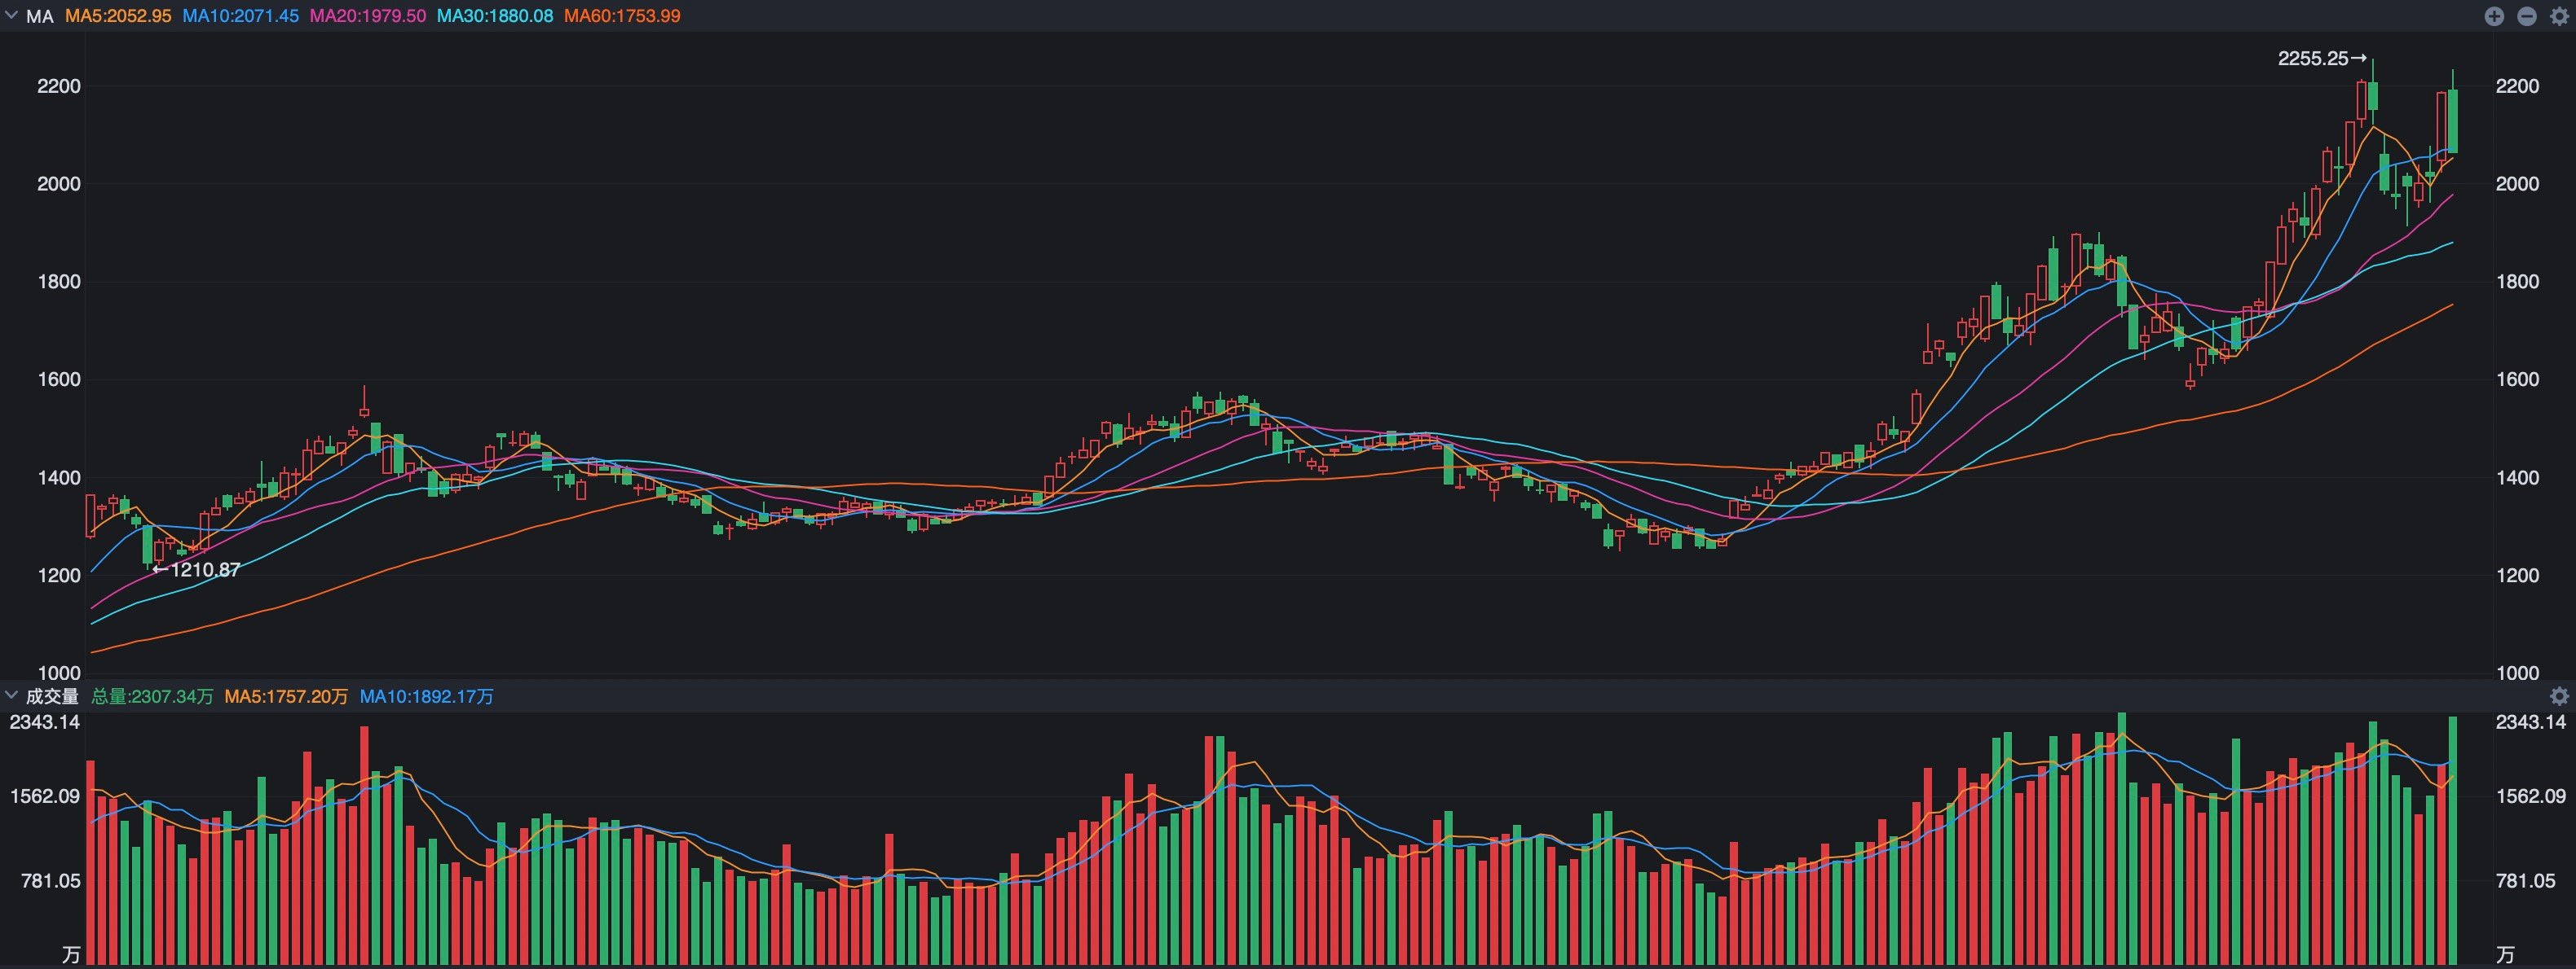Toggle the MA20:1979.50 legend label
Screen dimensions: 2576x969
[x=367, y=17]
